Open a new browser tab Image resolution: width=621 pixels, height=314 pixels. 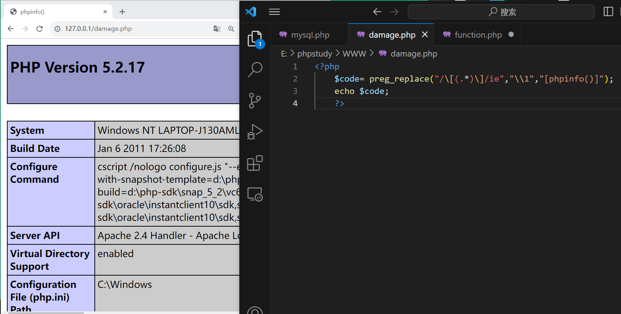pos(122,12)
